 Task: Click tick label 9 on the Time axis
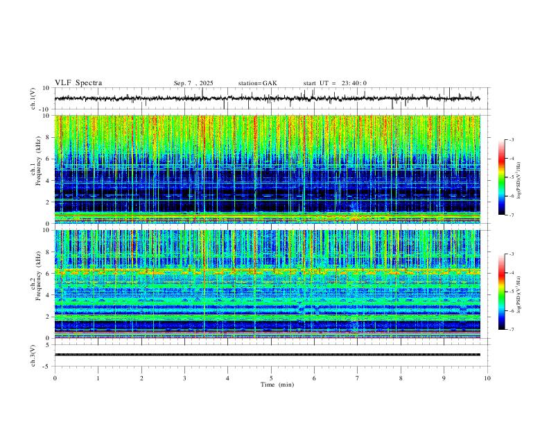click(x=444, y=378)
